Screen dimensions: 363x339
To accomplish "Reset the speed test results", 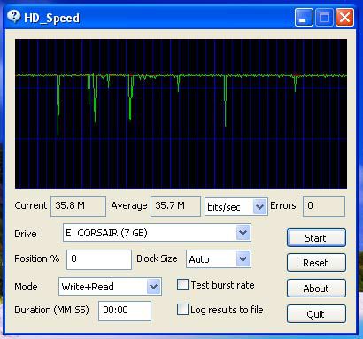I will (316, 263).
